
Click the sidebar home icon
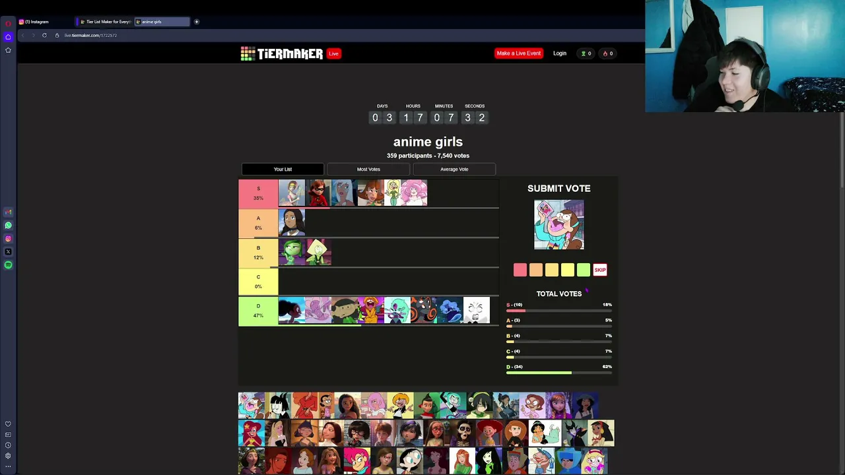8,37
